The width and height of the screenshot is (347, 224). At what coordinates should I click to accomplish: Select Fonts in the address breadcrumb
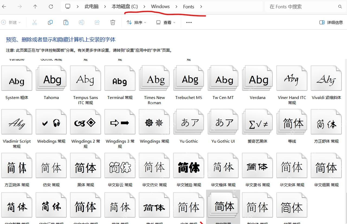click(x=189, y=6)
